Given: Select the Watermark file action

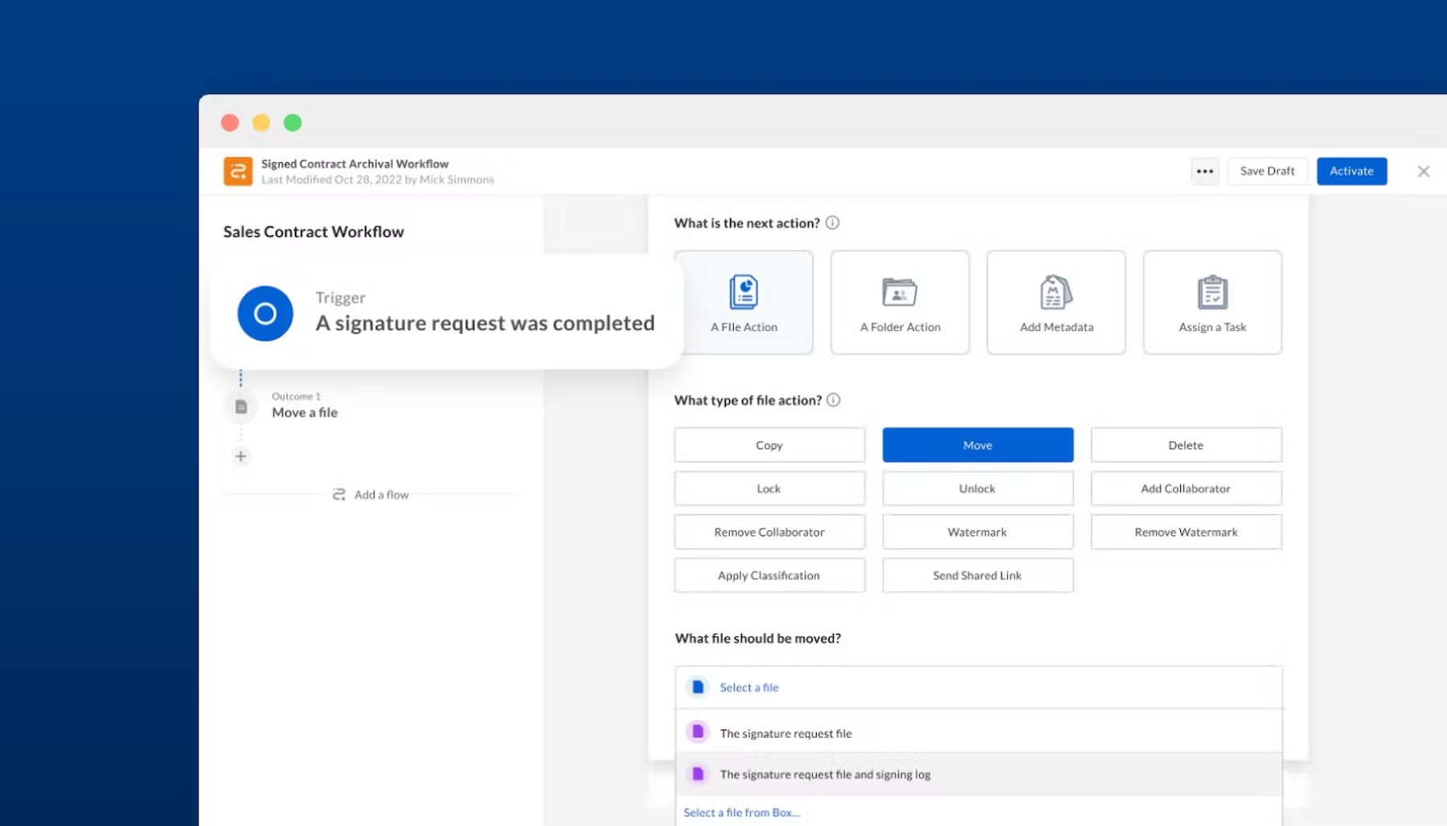Looking at the screenshot, I should pyautogui.click(x=978, y=532).
